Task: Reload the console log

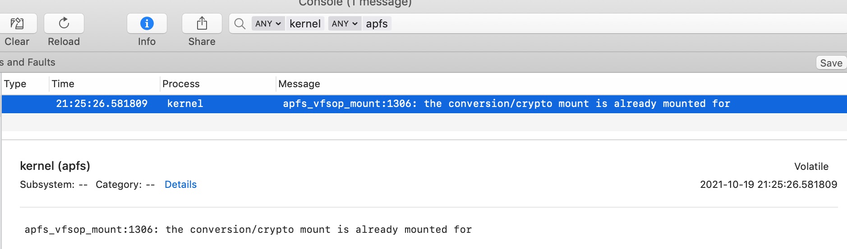Action: pyautogui.click(x=64, y=23)
